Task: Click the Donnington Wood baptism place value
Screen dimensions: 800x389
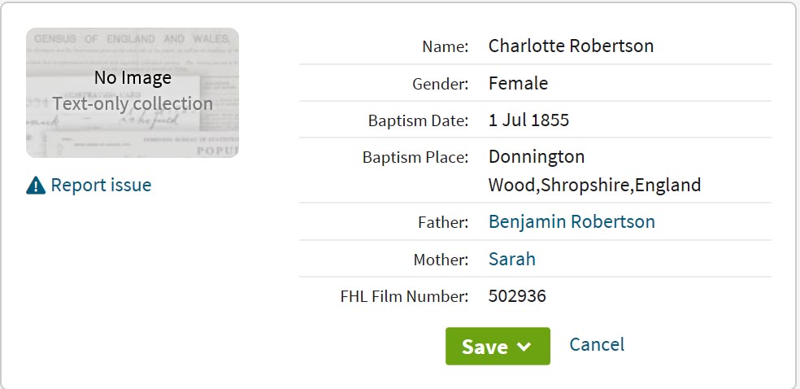Action: click(594, 171)
